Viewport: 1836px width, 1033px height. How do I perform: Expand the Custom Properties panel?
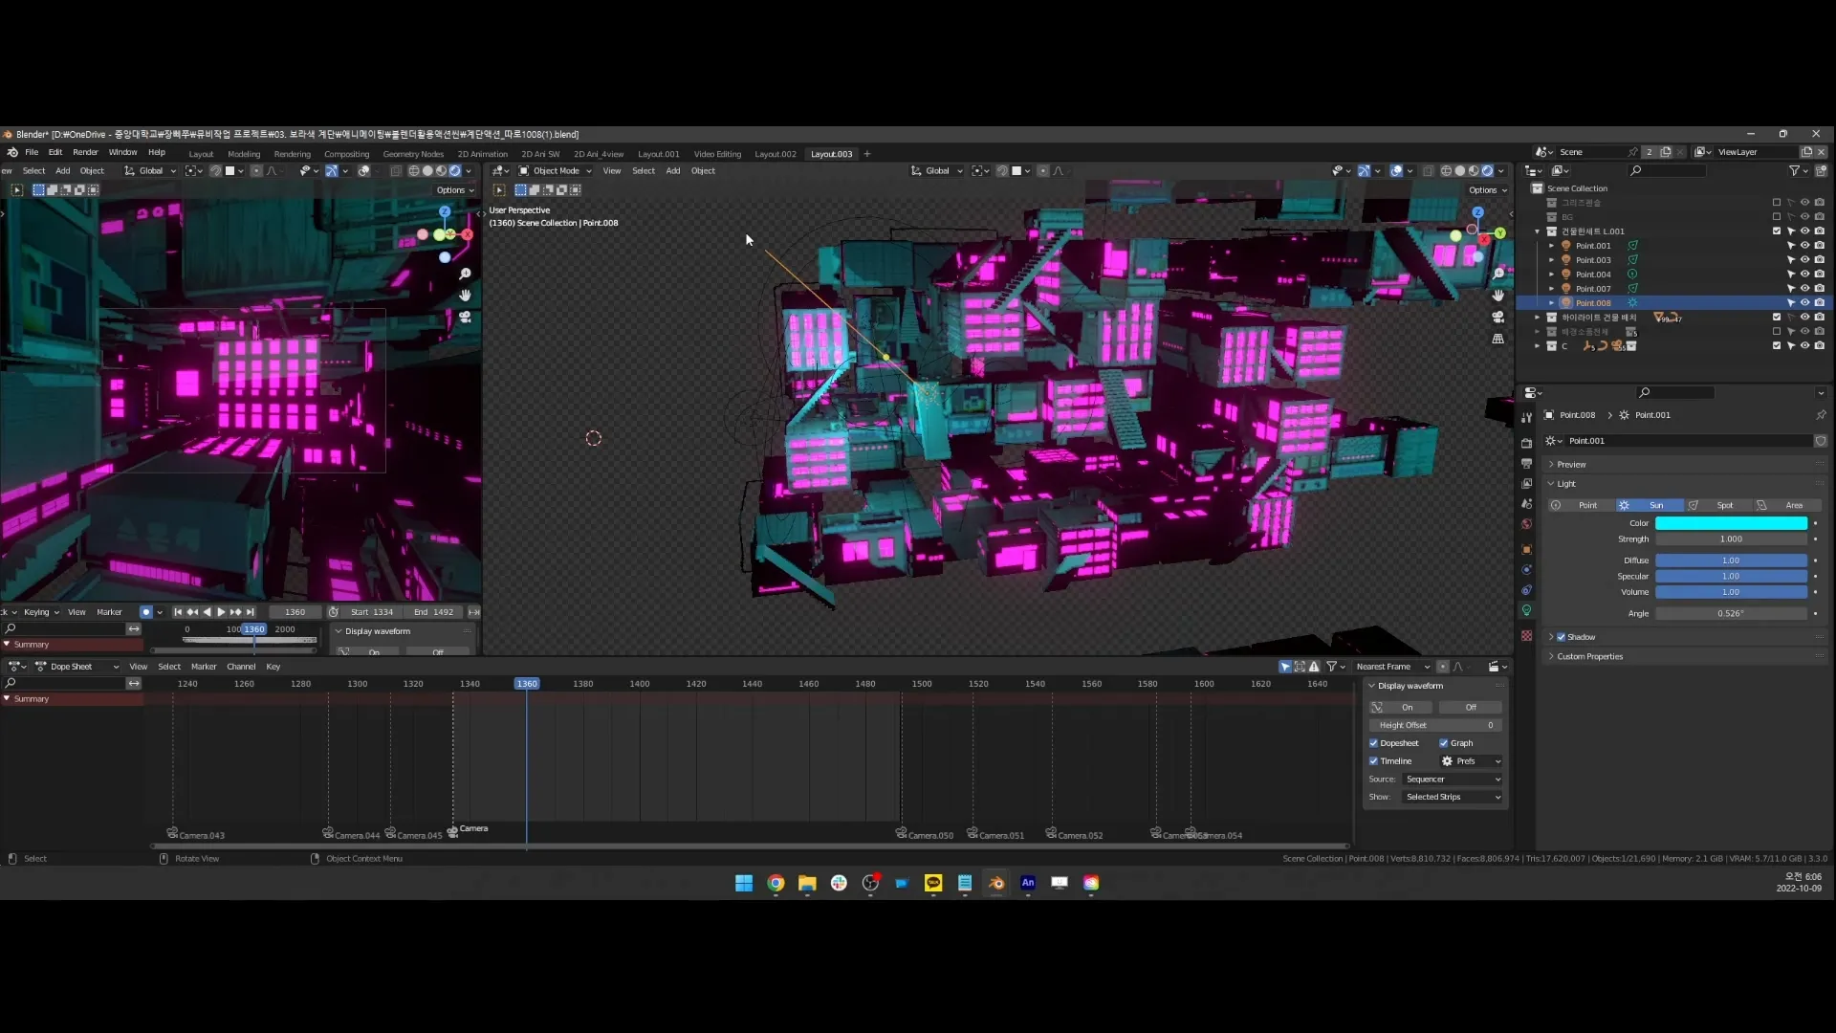1589,657
